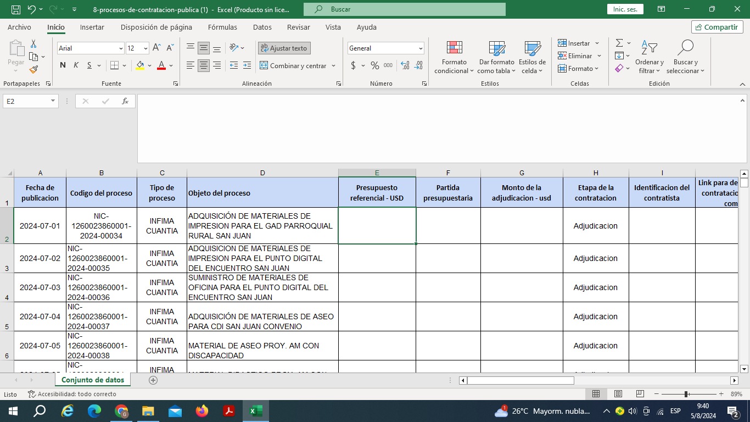Toggle Ajustar texto wrap text
Screen dimensions: 750x422
tap(284, 48)
